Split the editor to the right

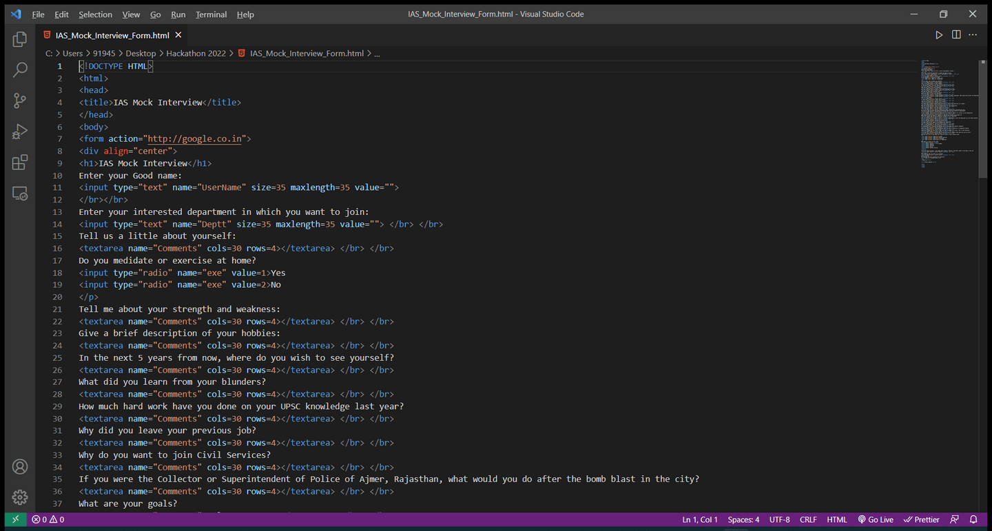956,35
